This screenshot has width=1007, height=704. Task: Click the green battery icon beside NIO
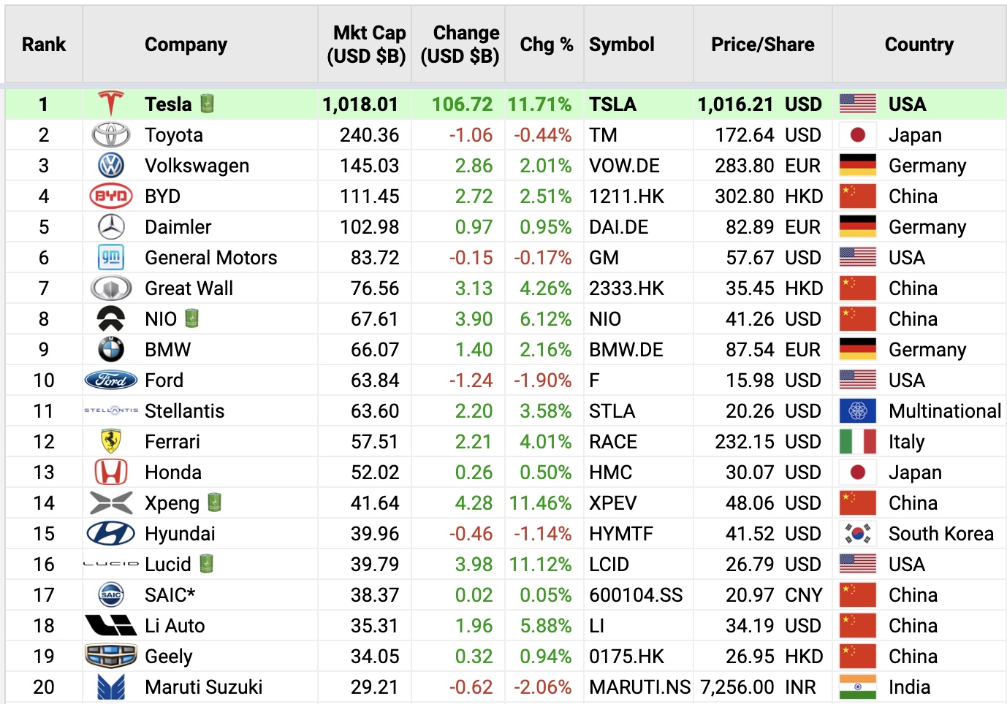tap(192, 318)
